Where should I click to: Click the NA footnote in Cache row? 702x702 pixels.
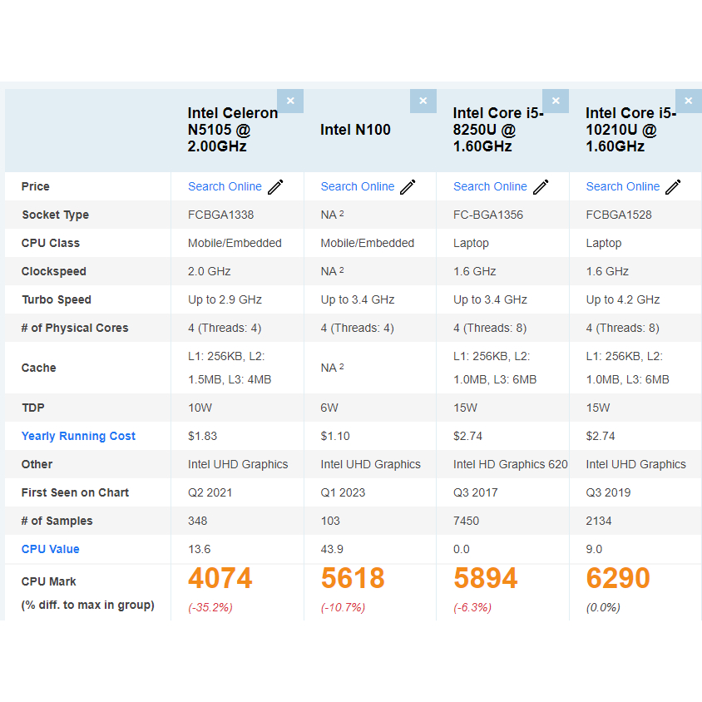(x=332, y=368)
